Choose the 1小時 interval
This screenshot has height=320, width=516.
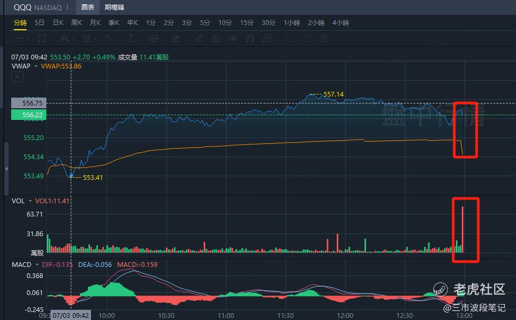pos(292,23)
